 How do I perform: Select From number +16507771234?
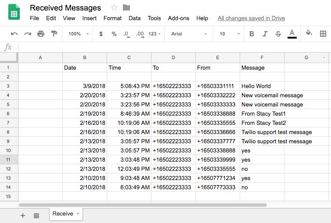(218, 178)
